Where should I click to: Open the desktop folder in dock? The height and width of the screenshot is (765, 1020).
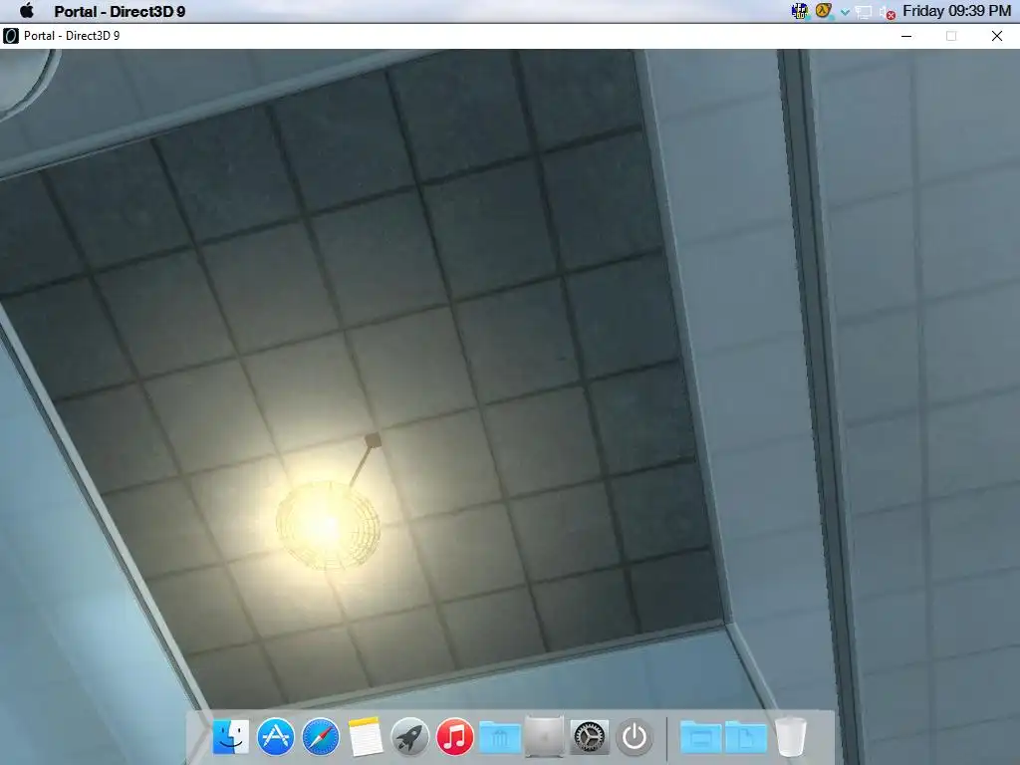(700, 738)
